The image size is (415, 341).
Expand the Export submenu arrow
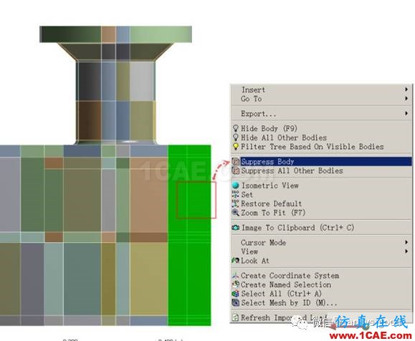[x=406, y=113]
